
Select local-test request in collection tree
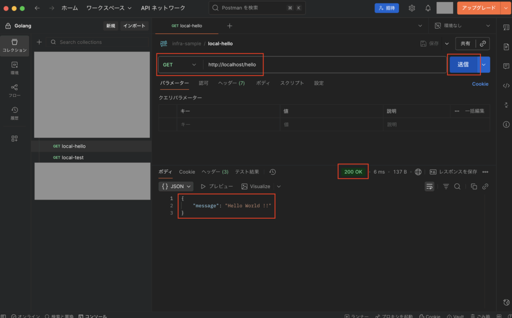pos(72,158)
